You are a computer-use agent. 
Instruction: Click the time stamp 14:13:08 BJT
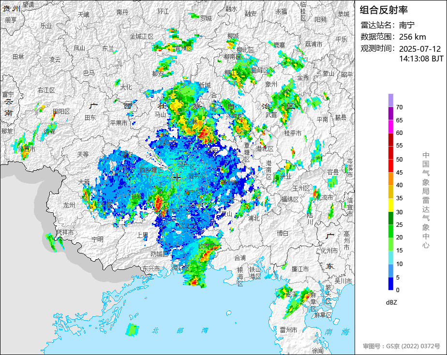coord(421,59)
